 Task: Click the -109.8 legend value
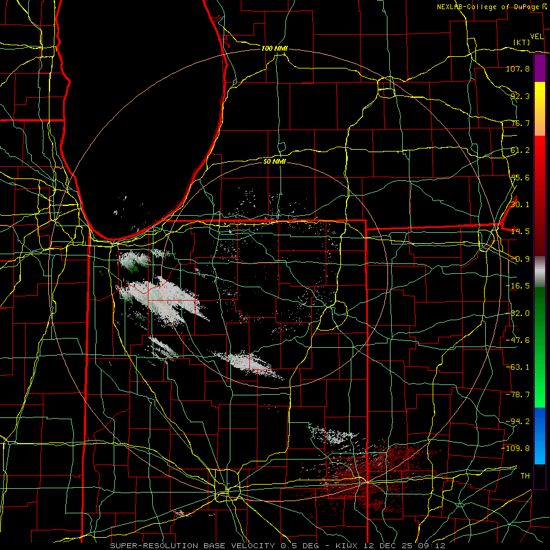516,449
